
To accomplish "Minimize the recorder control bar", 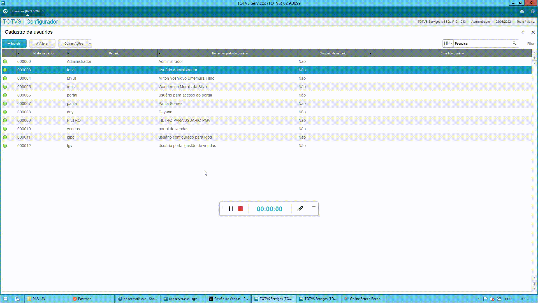I will click(314, 207).
